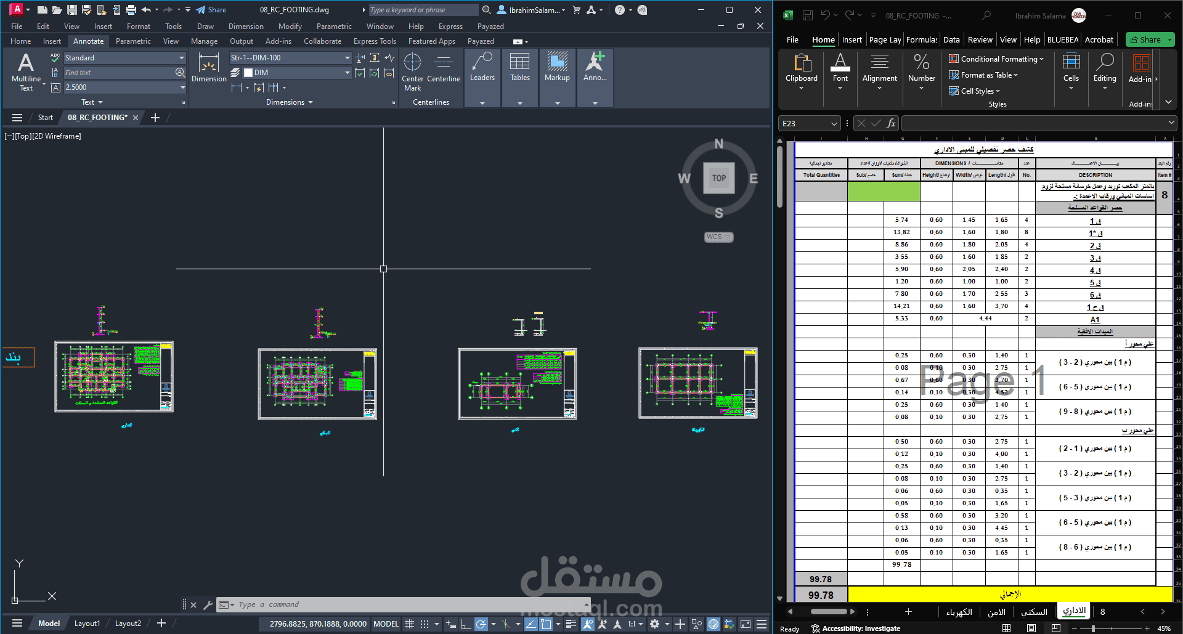The width and height of the screenshot is (1183, 634).
Task: Click the AutoCAD New drawing icon
Action: (x=42, y=10)
